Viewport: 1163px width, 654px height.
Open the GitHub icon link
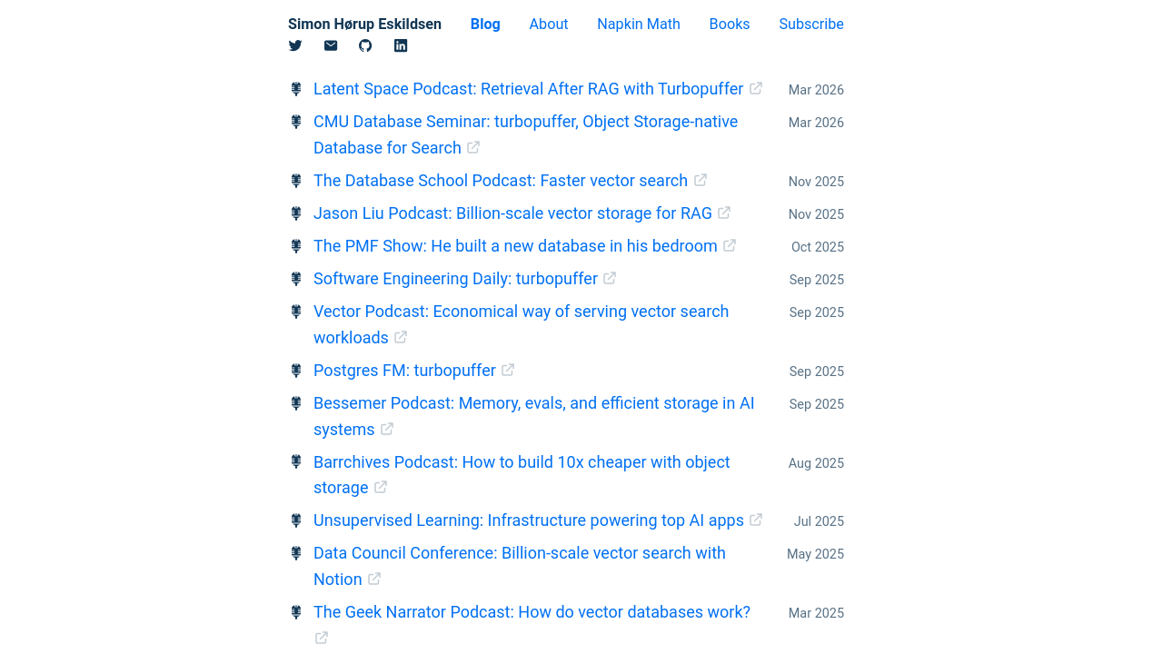[x=365, y=45]
